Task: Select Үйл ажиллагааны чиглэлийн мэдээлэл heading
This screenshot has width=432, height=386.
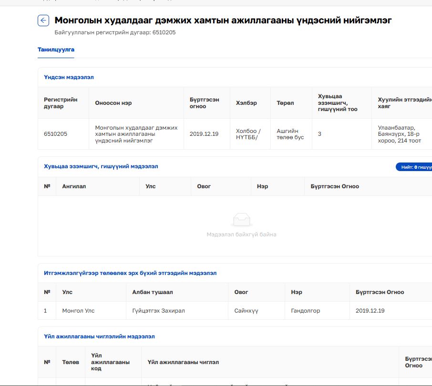Action: (99, 336)
